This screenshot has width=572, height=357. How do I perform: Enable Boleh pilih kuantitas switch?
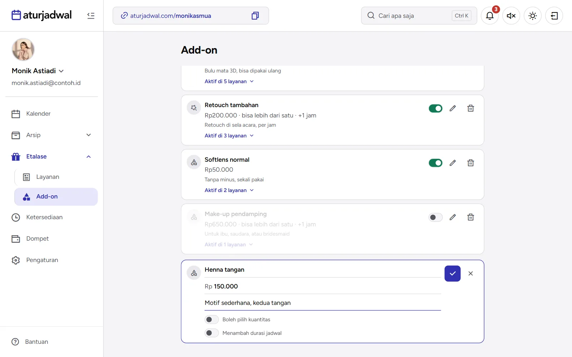[212, 320]
